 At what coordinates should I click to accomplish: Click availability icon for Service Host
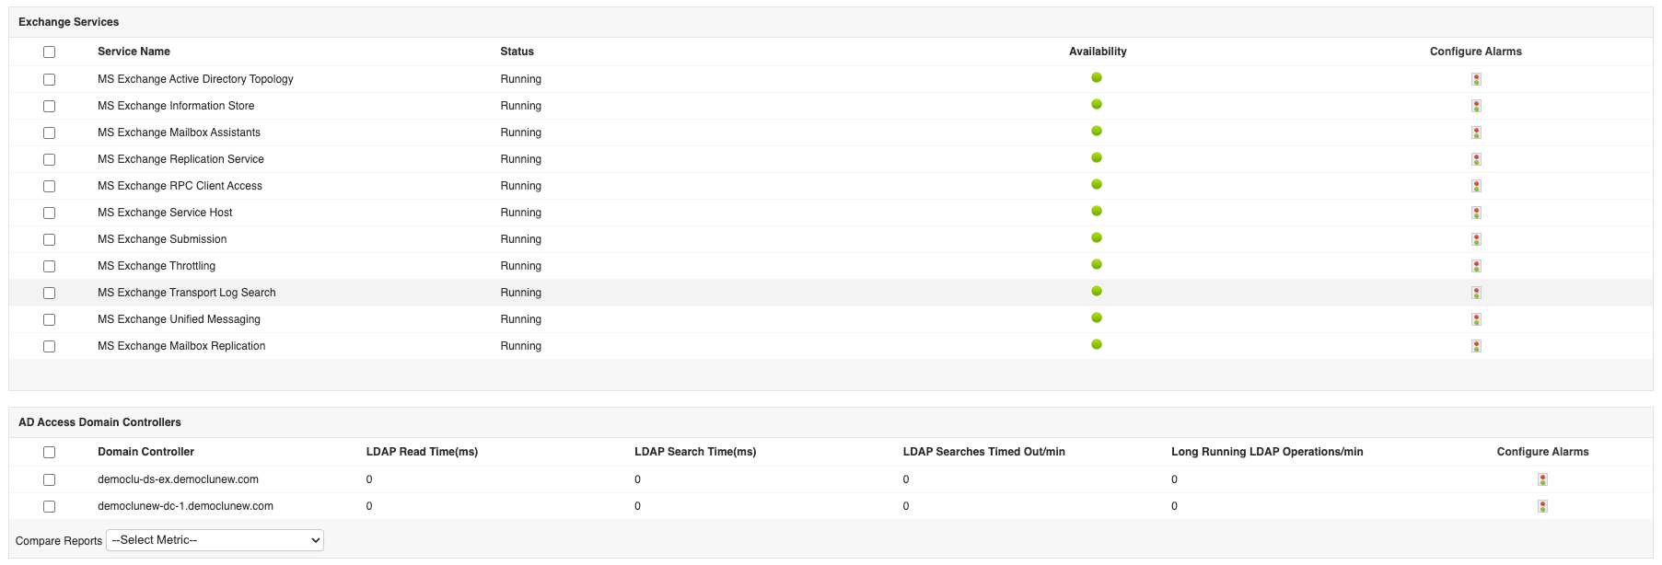click(x=1097, y=211)
